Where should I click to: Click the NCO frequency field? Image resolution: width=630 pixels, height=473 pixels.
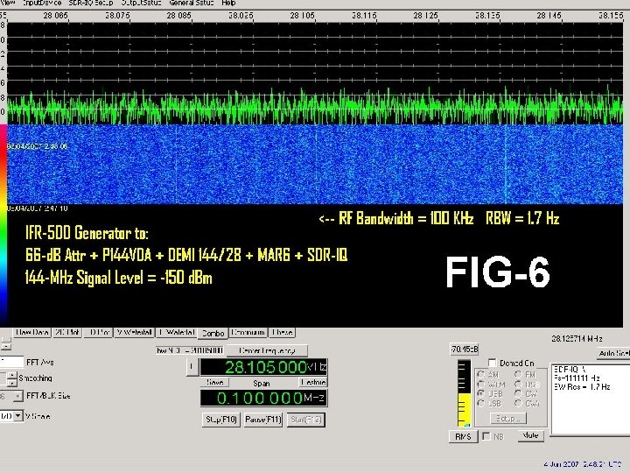click(x=189, y=350)
